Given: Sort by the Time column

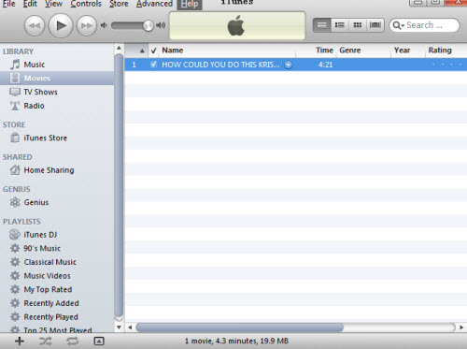Looking at the screenshot, I should coord(316,51).
